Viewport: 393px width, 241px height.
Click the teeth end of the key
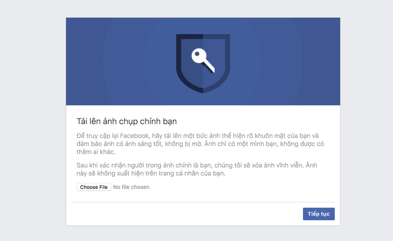[212, 69]
